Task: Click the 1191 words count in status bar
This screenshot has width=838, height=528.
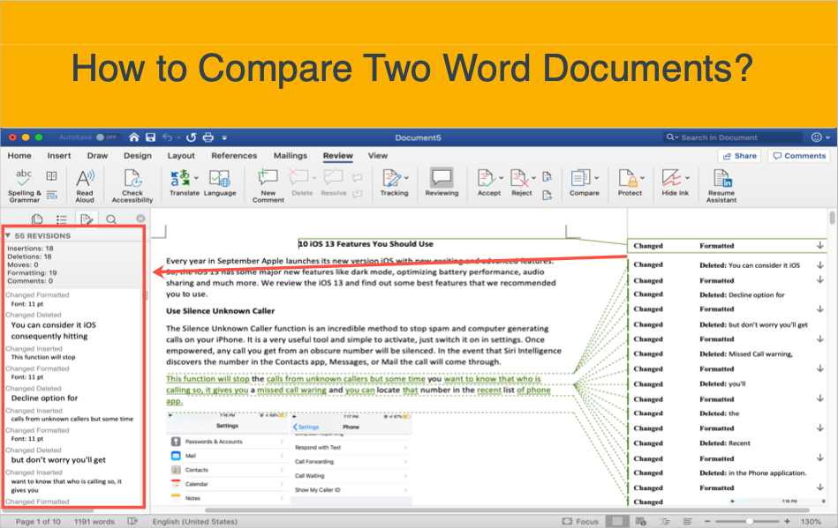Action: [x=94, y=522]
